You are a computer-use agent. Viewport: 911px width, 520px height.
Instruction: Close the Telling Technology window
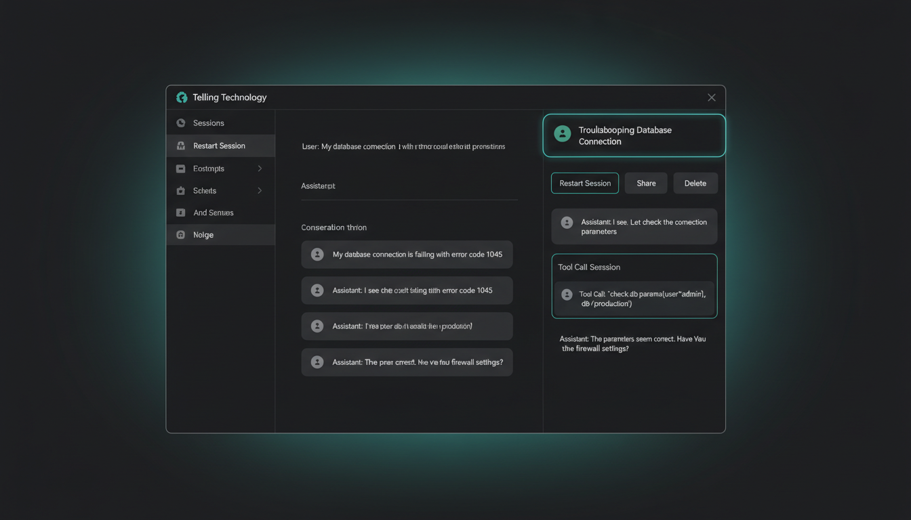(711, 97)
